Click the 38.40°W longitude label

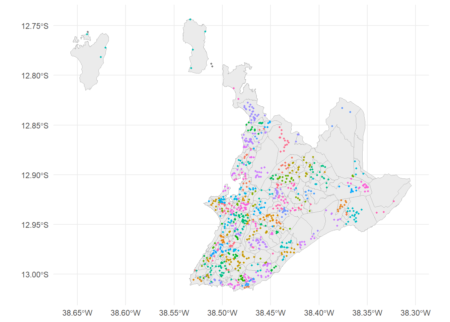[x=319, y=313]
